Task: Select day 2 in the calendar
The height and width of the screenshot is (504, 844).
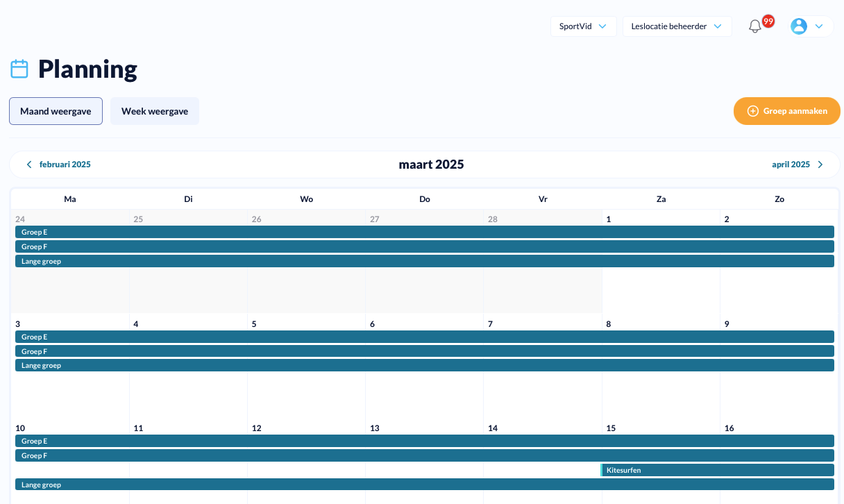Action: click(727, 219)
